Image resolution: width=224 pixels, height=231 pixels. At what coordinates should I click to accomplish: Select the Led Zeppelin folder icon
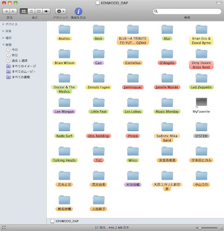coord(201,78)
